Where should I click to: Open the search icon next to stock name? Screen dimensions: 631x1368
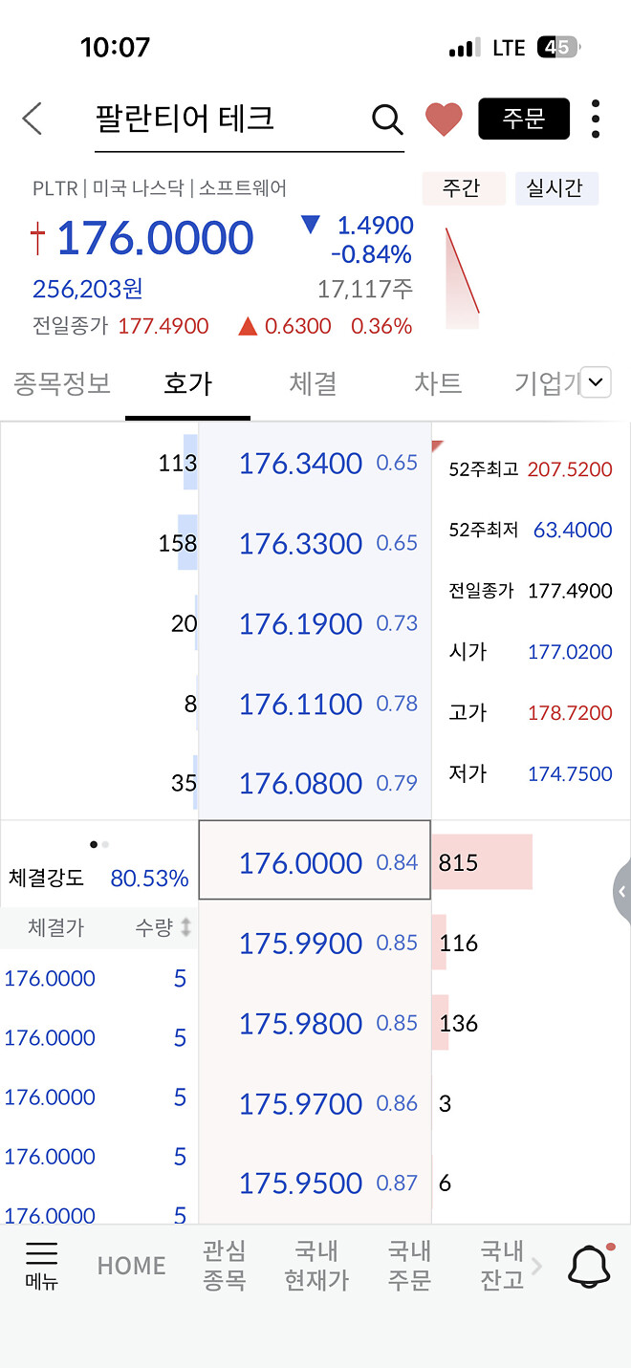click(x=386, y=119)
